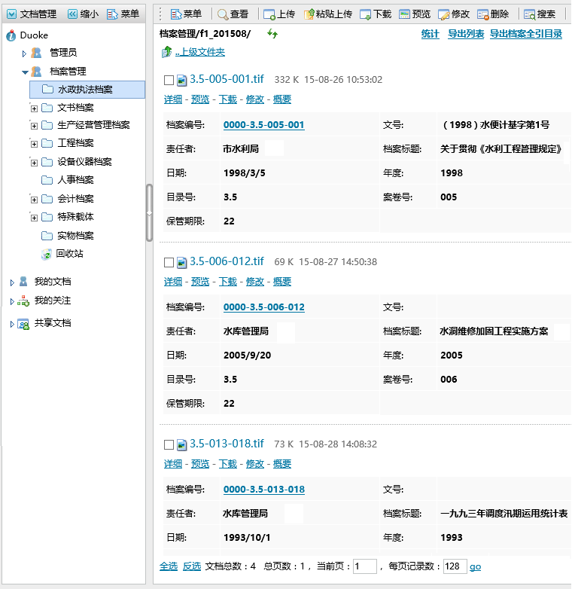This screenshot has width=572, height=589.
Task: Expand the 管理员 tree node
Action: pyautogui.click(x=24, y=53)
